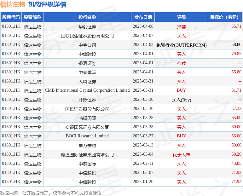Click the 推荐 rating for 银河证券
243x196 pixels.
pos(182,63)
